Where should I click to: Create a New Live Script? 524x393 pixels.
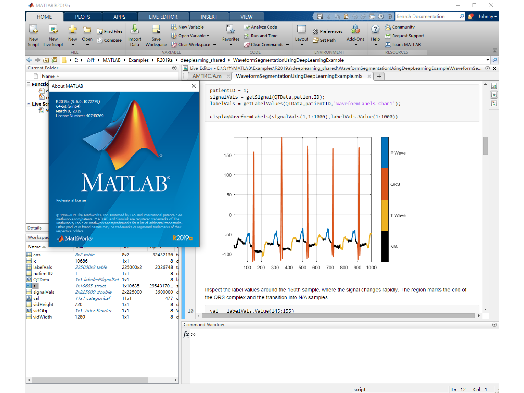tap(53, 36)
